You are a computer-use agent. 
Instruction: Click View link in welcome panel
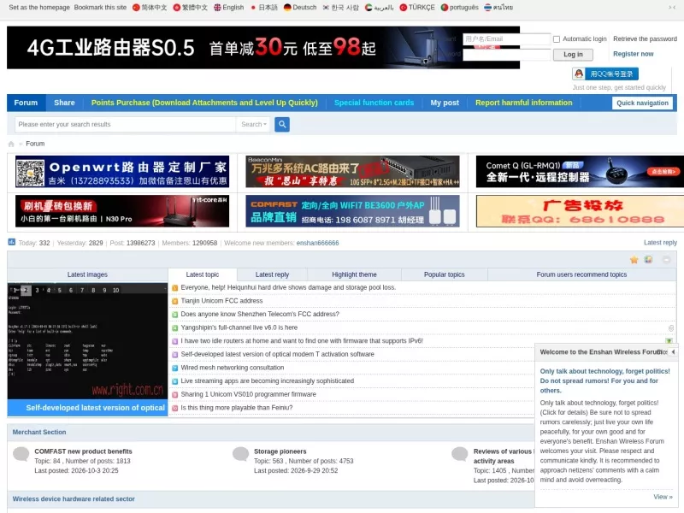coord(663,497)
